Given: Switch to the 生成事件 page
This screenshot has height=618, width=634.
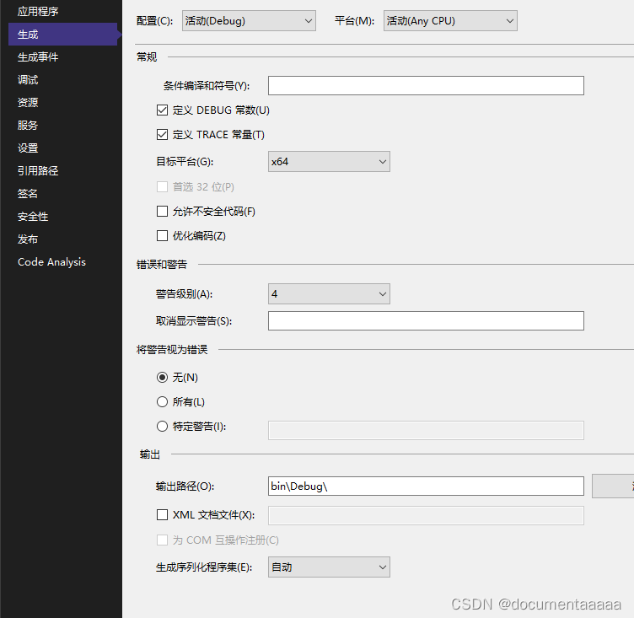Looking at the screenshot, I should pyautogui.click(x=38, y=57).
